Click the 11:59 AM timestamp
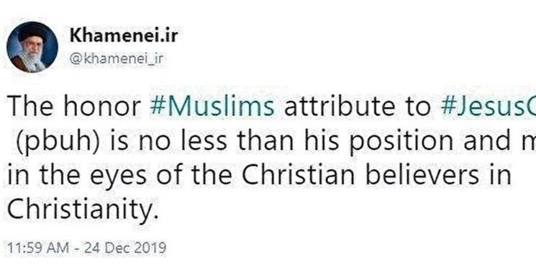536x269 pixels. (37, 248)
